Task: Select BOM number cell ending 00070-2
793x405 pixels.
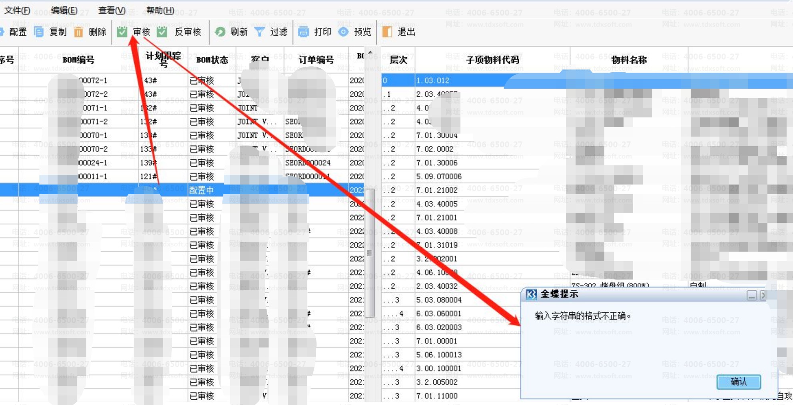Action: click(78, 149)
